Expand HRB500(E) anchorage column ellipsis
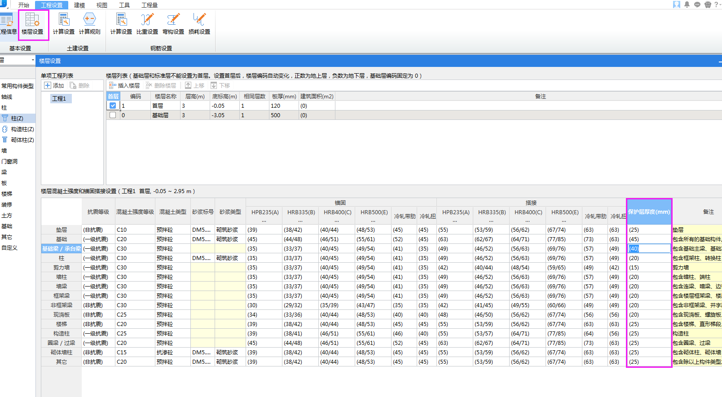The image size is (722, 397). pos(374,221)
